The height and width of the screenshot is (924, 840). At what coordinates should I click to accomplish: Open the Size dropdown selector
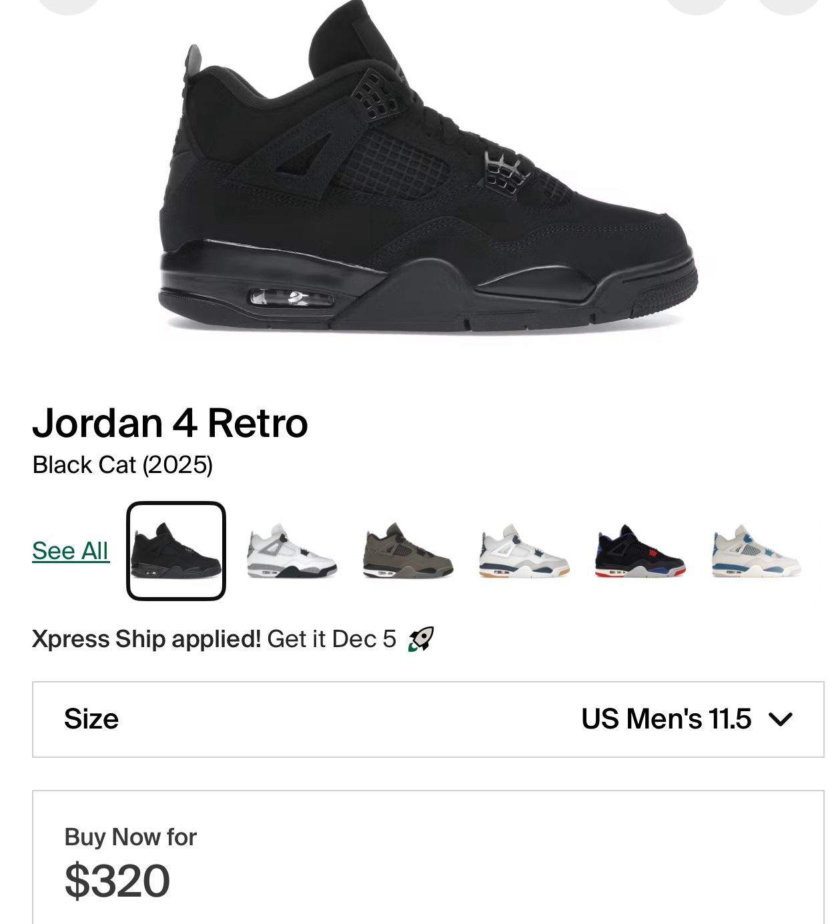(x=428, y=719)
